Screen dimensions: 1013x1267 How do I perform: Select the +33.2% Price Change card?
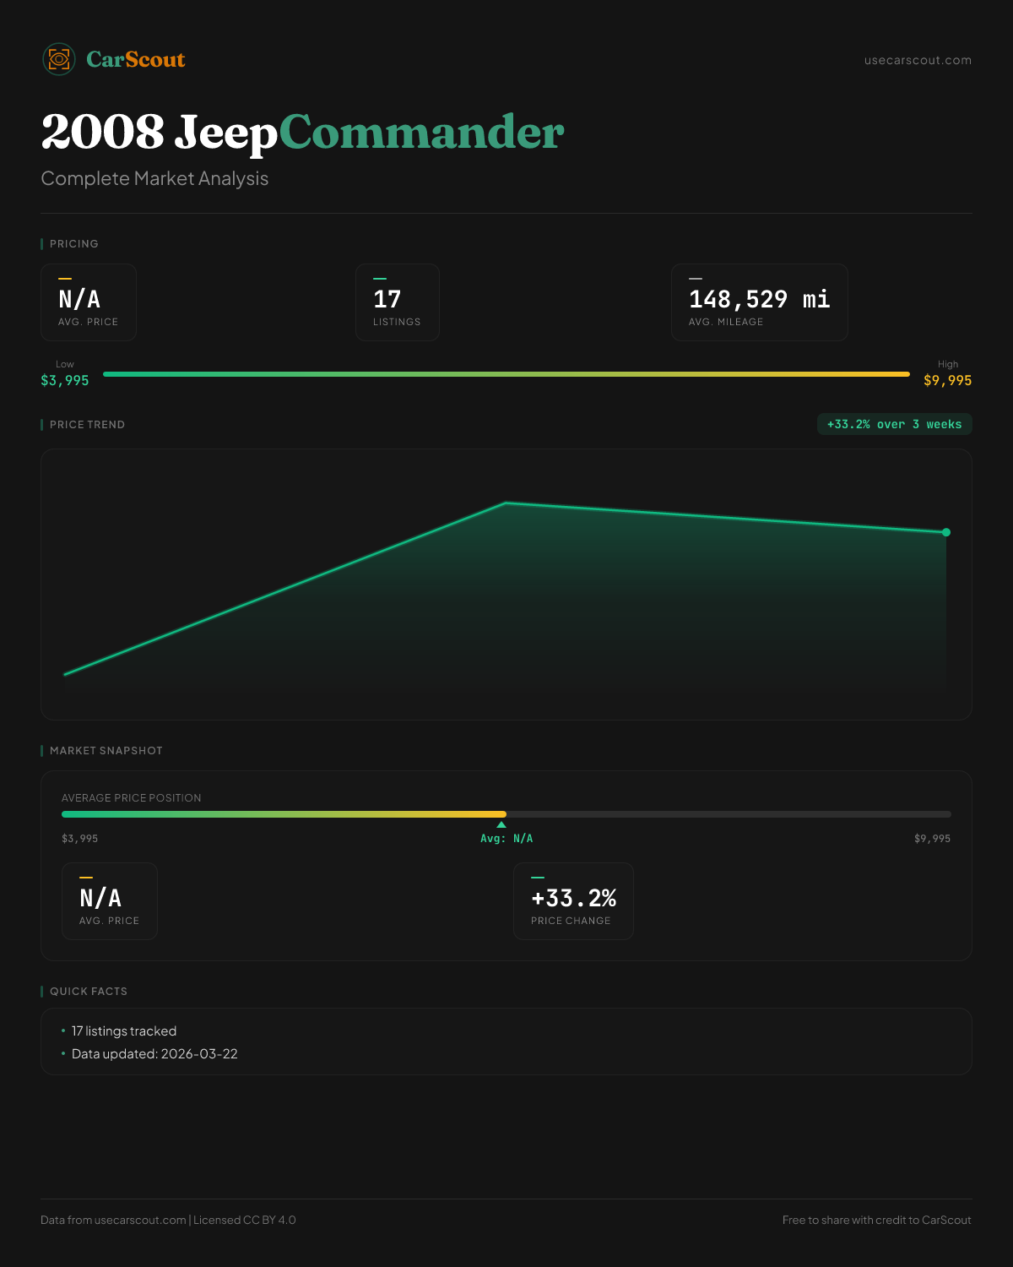[x=573, y=901]
